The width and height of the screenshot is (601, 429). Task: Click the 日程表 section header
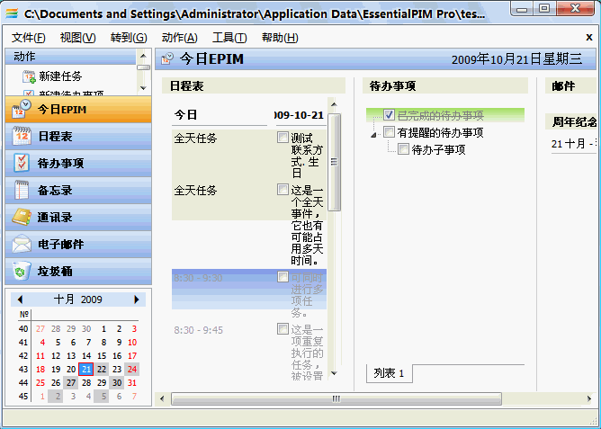pos(254,85)
